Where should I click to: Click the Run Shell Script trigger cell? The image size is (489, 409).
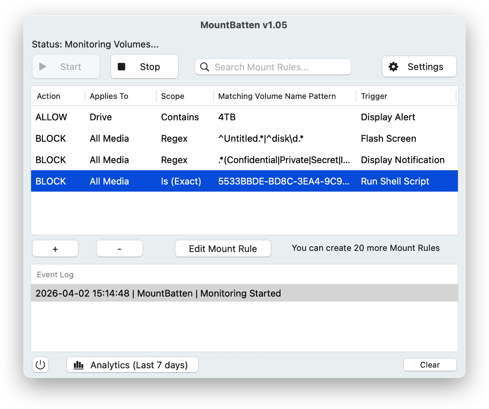coord(395,181)
